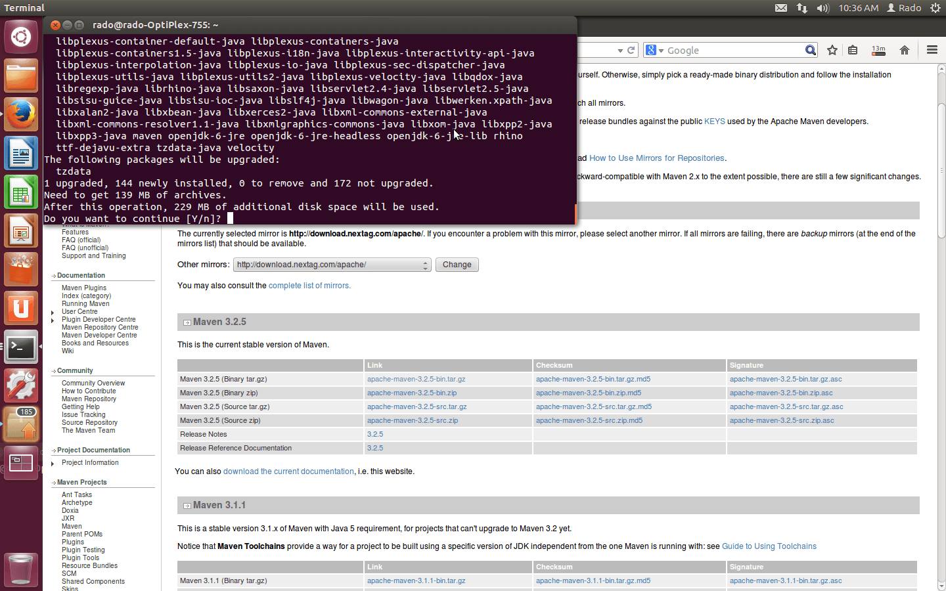Collapse the Maven 3.2.5 section toggle
The height and width of the screenshot is (591, 946).
click(187, 322)
